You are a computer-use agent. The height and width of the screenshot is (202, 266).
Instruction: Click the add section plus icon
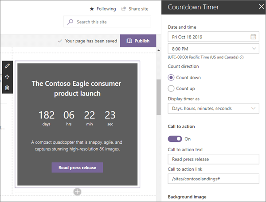click(x=77, y=192)
